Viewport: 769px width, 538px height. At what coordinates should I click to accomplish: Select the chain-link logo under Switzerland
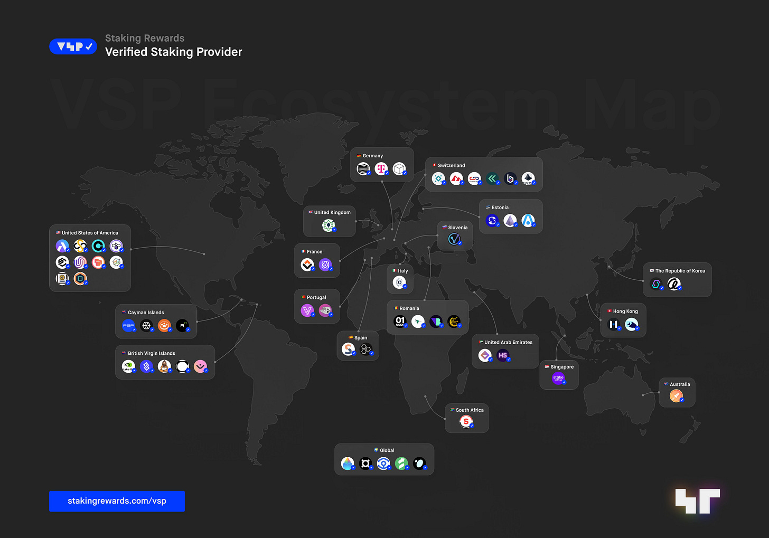pos(474,178)
